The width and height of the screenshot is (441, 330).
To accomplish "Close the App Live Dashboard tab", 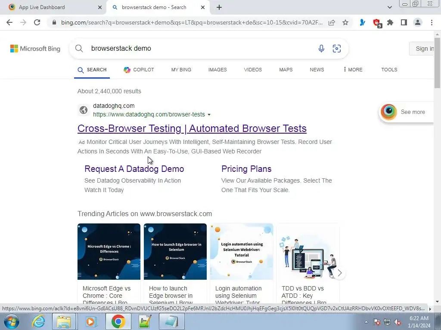I will click(x=100, y=7).
